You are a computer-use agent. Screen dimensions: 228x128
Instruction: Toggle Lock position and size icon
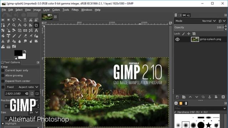[x=188, y=34]
